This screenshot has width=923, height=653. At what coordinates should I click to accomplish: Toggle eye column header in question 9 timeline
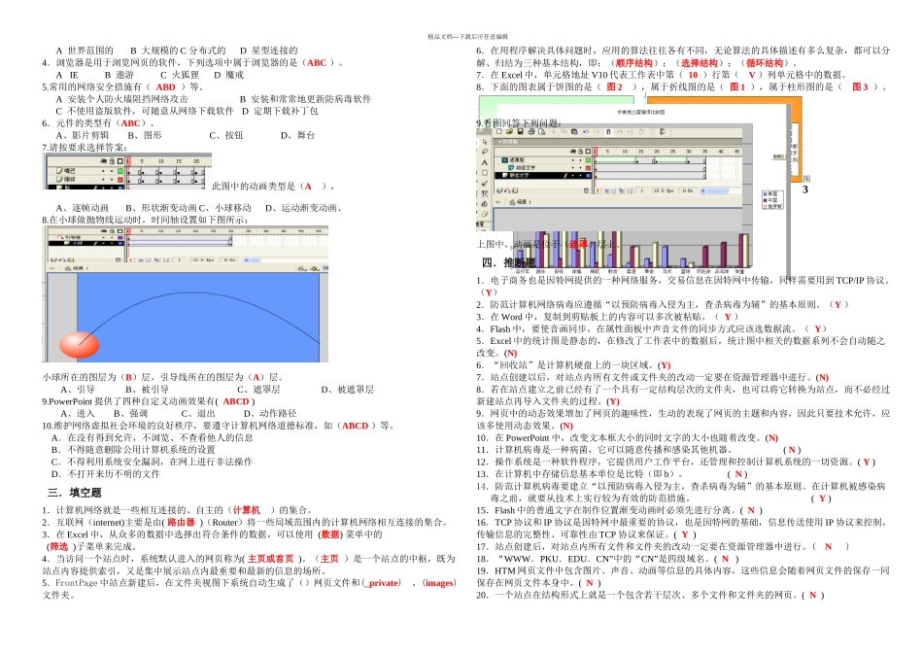click(x=573, y=152)
